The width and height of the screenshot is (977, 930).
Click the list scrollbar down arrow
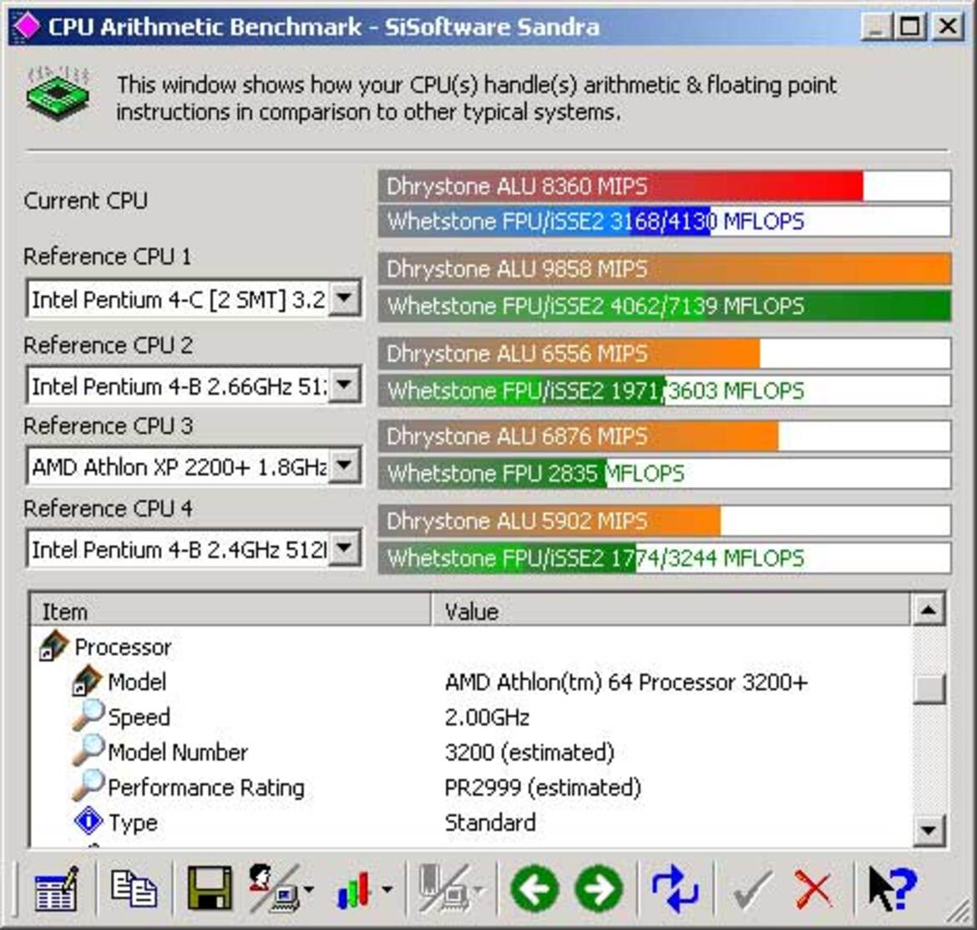point(929,830)
